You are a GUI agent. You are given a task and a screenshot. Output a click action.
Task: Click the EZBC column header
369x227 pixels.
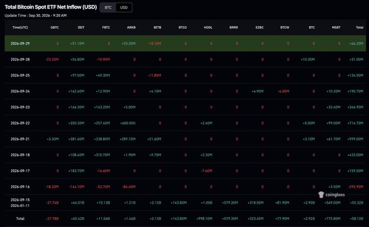[259, 28]
